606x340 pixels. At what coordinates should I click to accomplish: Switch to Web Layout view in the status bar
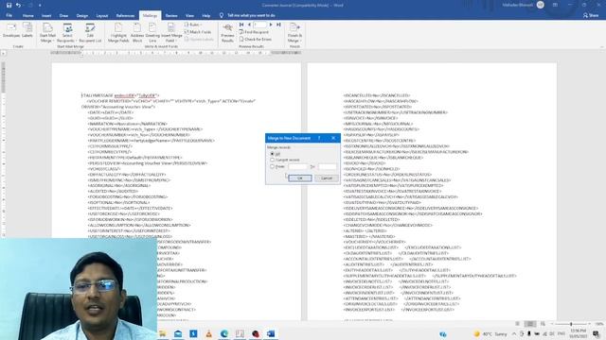click(543, 324)
